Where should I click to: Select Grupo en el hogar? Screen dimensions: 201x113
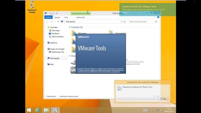(x=57, y=49)
